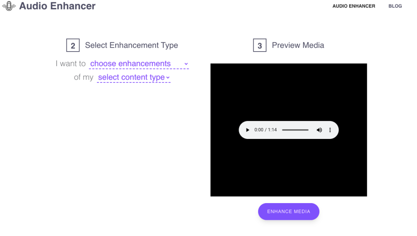
Task: Start playback of the 1:14 preview clip
Action: click(248, 130)
